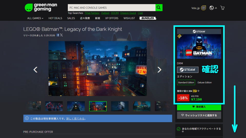Go to the BUNDLES page

point(148,18)
